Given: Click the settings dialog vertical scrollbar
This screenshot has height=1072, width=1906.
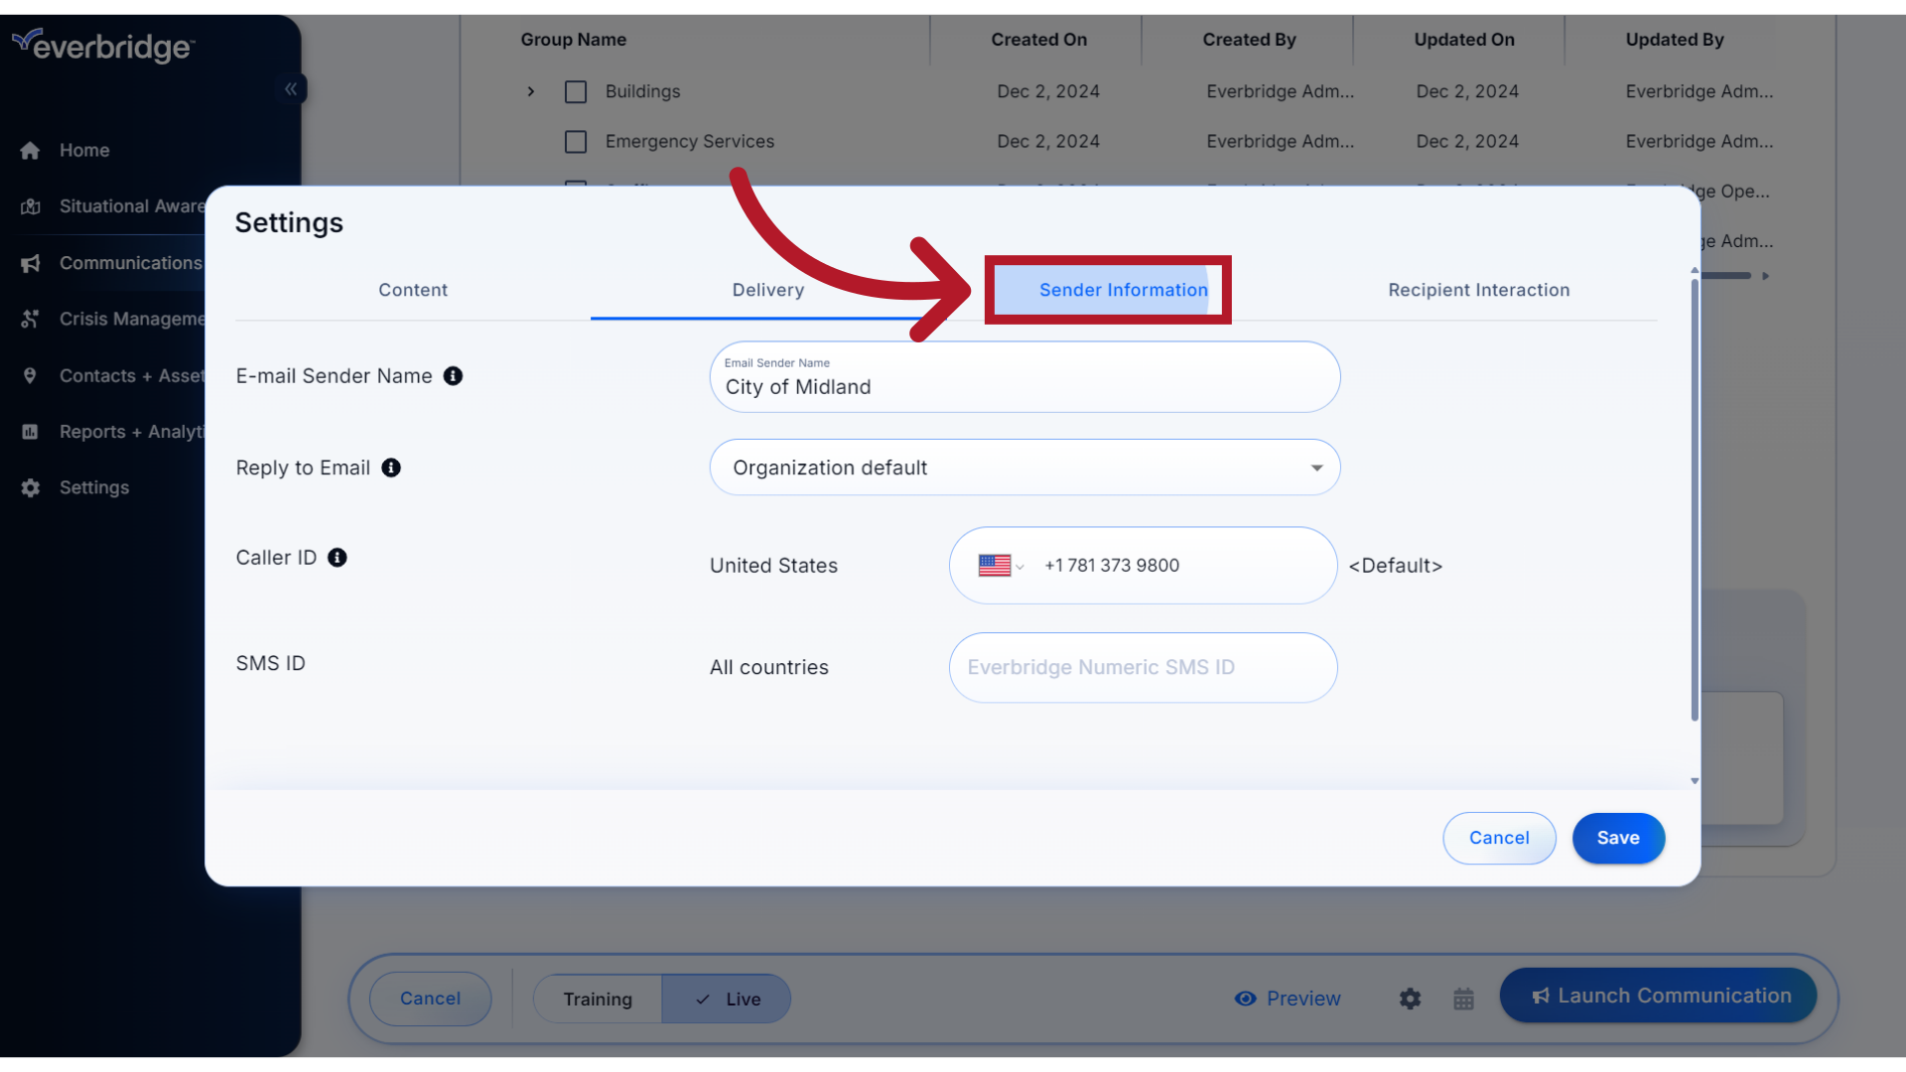Looking at the screenshot, I should [1695, 501].
